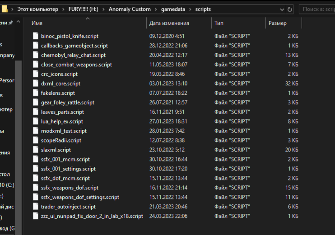Select file icon of zzz_ui_nunpad_fix_door_2_in_lab_x18.script

point(36,216)
